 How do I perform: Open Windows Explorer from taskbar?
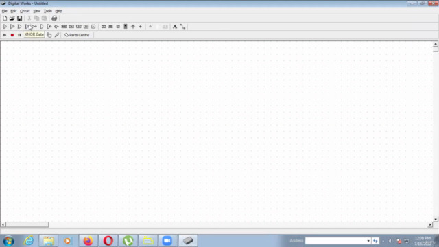point(49,241)
